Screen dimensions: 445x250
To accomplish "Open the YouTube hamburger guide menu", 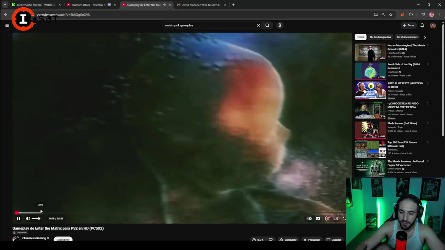I will point(7,25).
